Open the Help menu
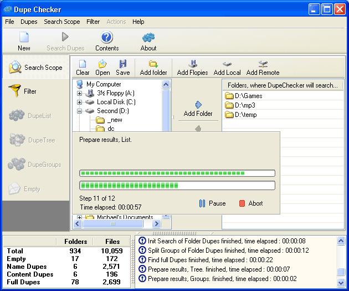 (138, 22)
